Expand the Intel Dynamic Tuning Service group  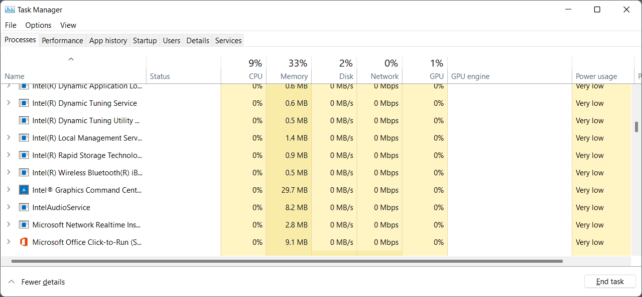pos(8,103)
